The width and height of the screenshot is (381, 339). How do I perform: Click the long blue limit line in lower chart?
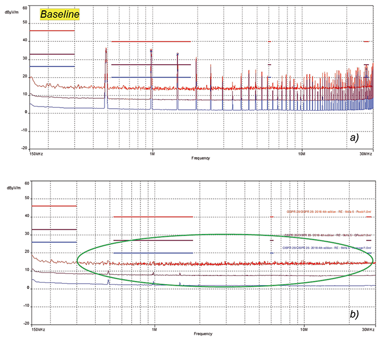coord(153,253)
